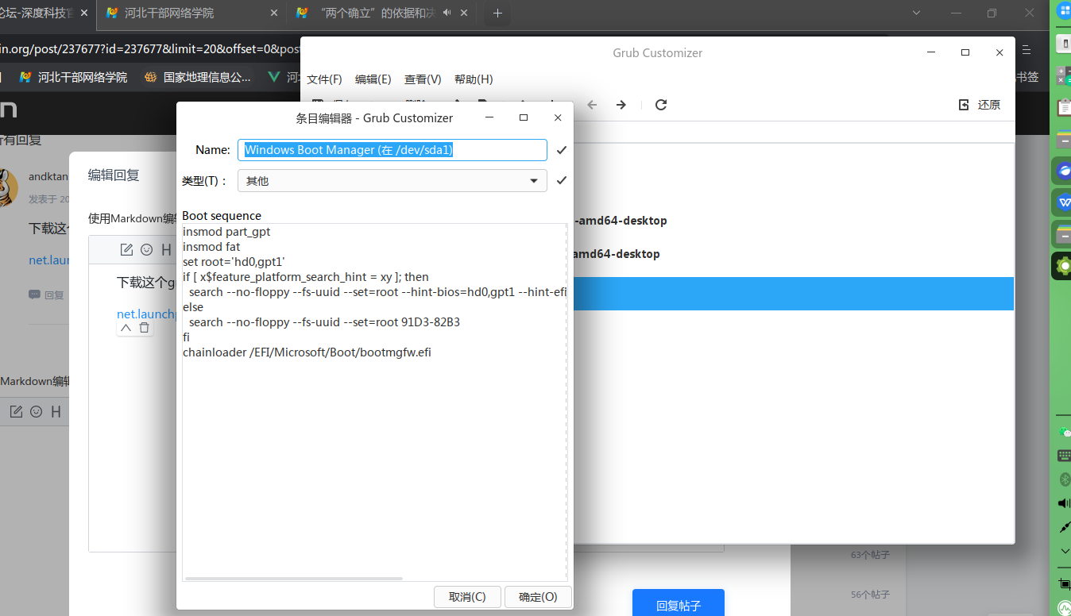
Task: Confirm the Name field with its checkmark
Action: [562, 150]
